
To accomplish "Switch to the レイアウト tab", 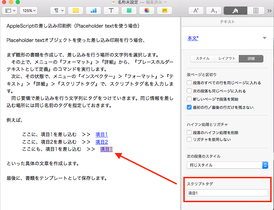I will [x=227, y=58].
